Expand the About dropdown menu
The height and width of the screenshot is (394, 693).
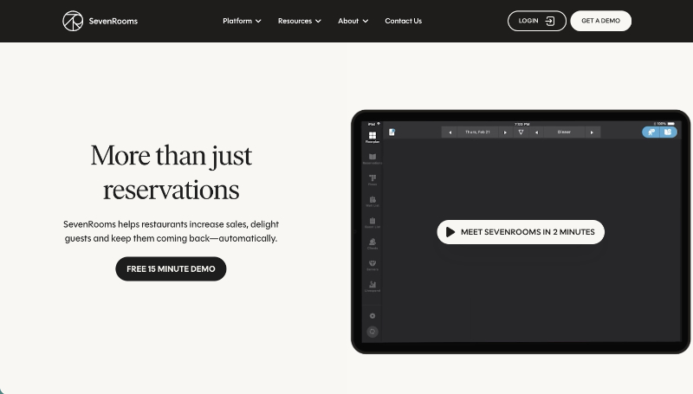click(x=353, y=21)
